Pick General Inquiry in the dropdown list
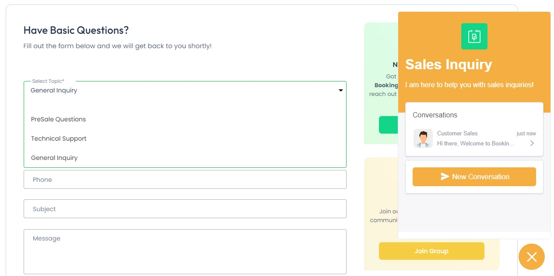 (x=54, y=158)
